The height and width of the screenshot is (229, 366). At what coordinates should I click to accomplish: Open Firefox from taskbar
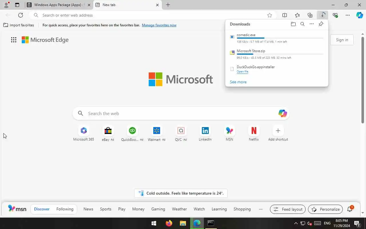tap(169, 223)
